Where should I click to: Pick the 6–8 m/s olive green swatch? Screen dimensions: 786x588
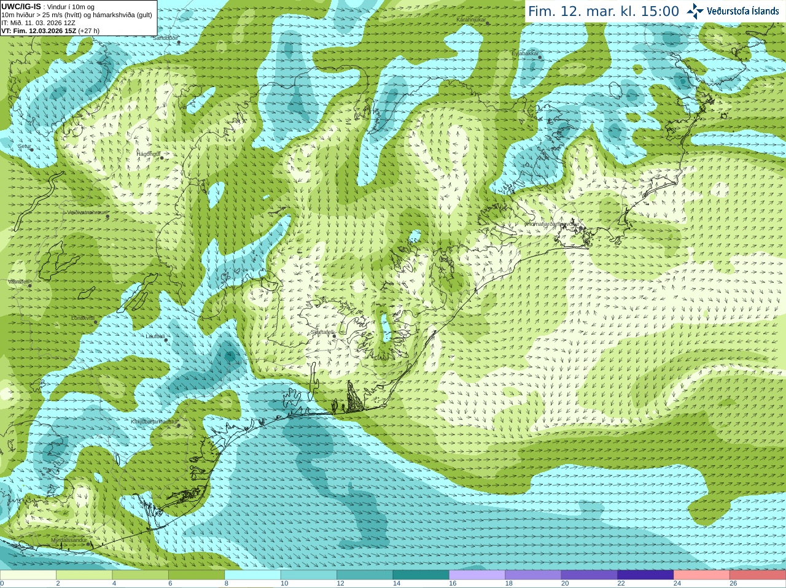pyautogui.click(x=196, y=575)
